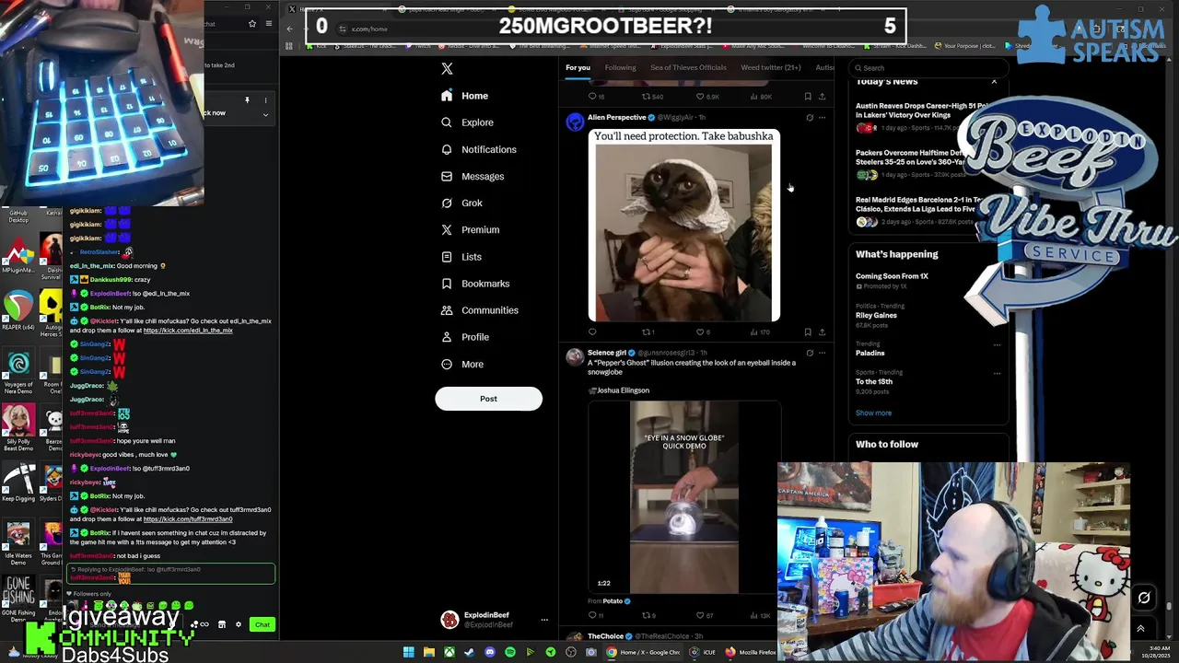Click Grok icon on Alien Perspective post

pos(810,118)
